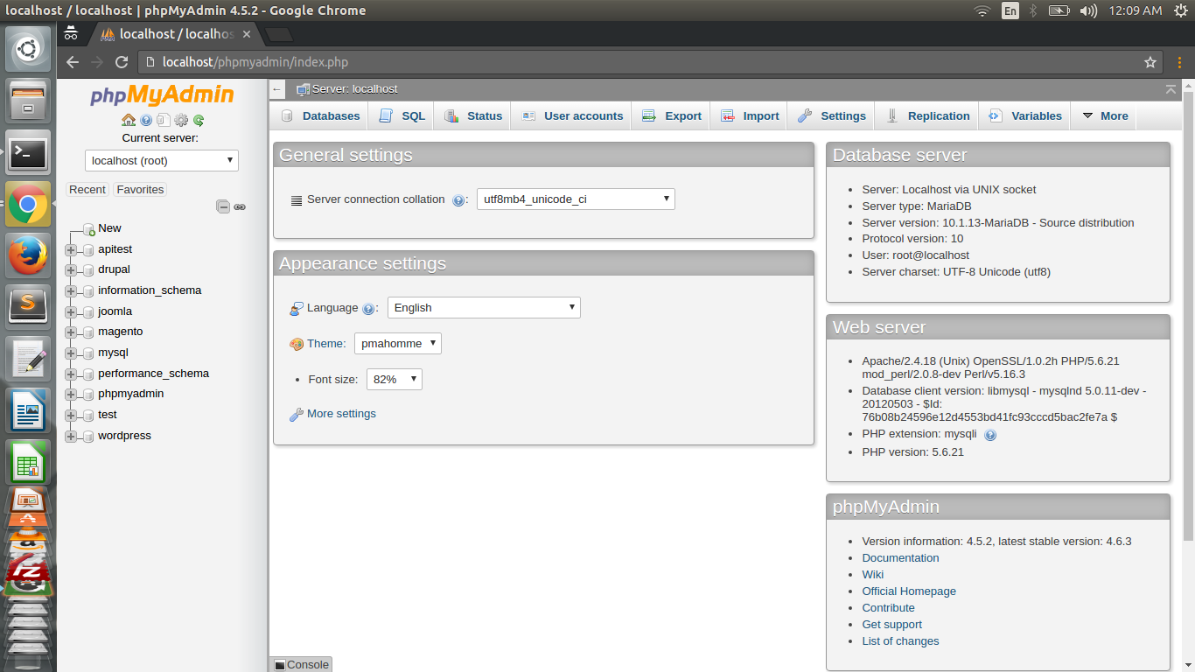Open the Documentation link

click(x=900, y=558)
